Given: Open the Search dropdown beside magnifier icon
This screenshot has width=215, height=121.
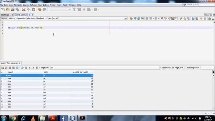Looking at the screenshot, I should pos(185,5).
